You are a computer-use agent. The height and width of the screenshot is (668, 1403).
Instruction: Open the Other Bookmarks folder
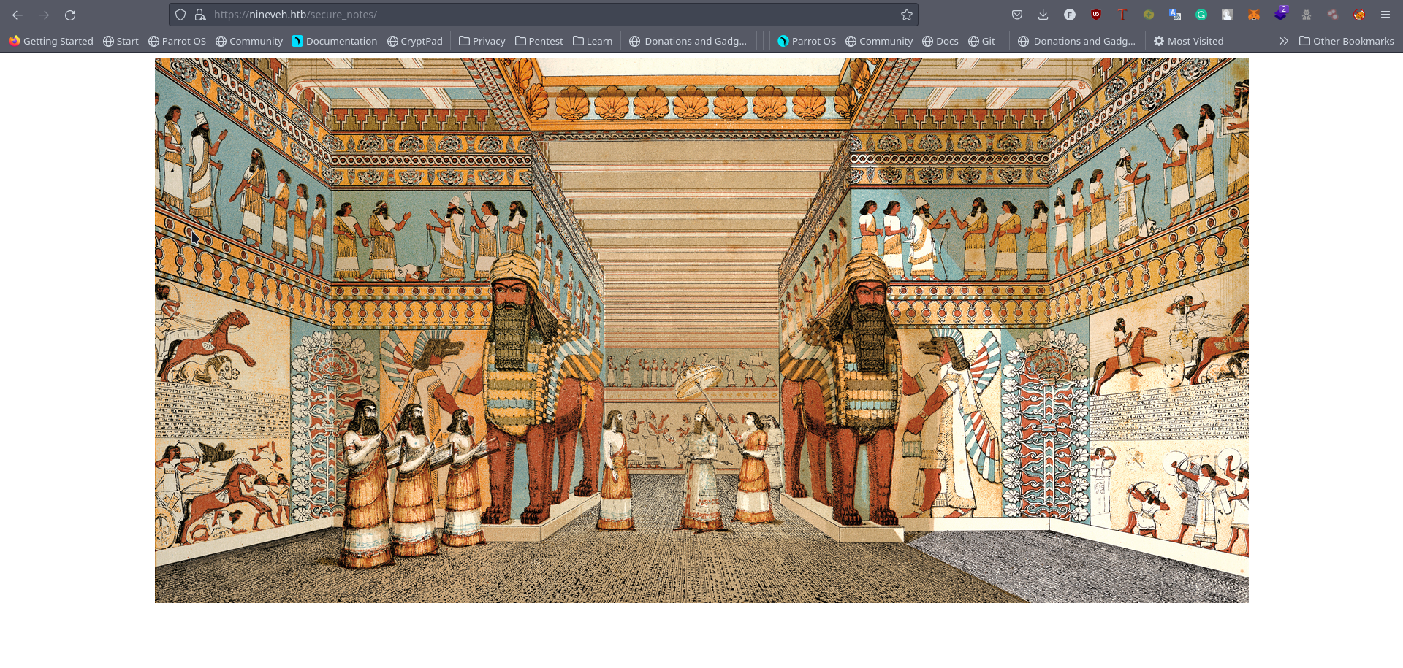pyautogui.click(x=1347, y=41)
